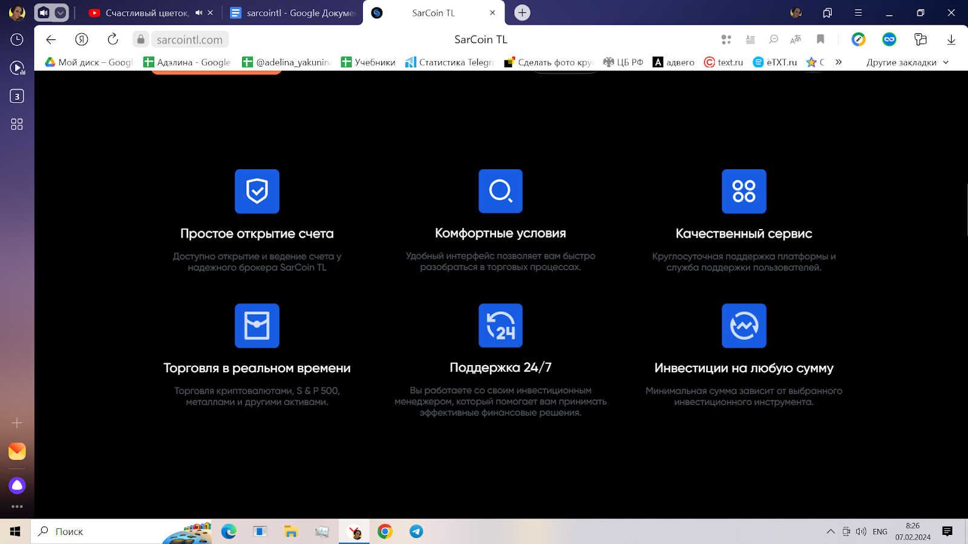The height and width of the screenshot is (544, 968).
Task: Open Google Chrome from the taskbar
Action: pyautogui.click(x=385, y=531)
